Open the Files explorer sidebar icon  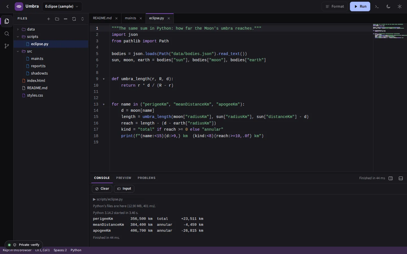(7, 21)
